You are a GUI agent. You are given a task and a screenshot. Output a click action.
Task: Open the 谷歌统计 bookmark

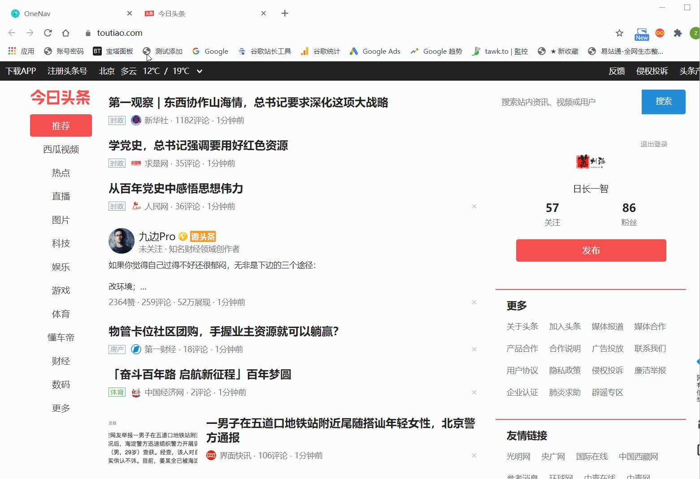point(321,51)
